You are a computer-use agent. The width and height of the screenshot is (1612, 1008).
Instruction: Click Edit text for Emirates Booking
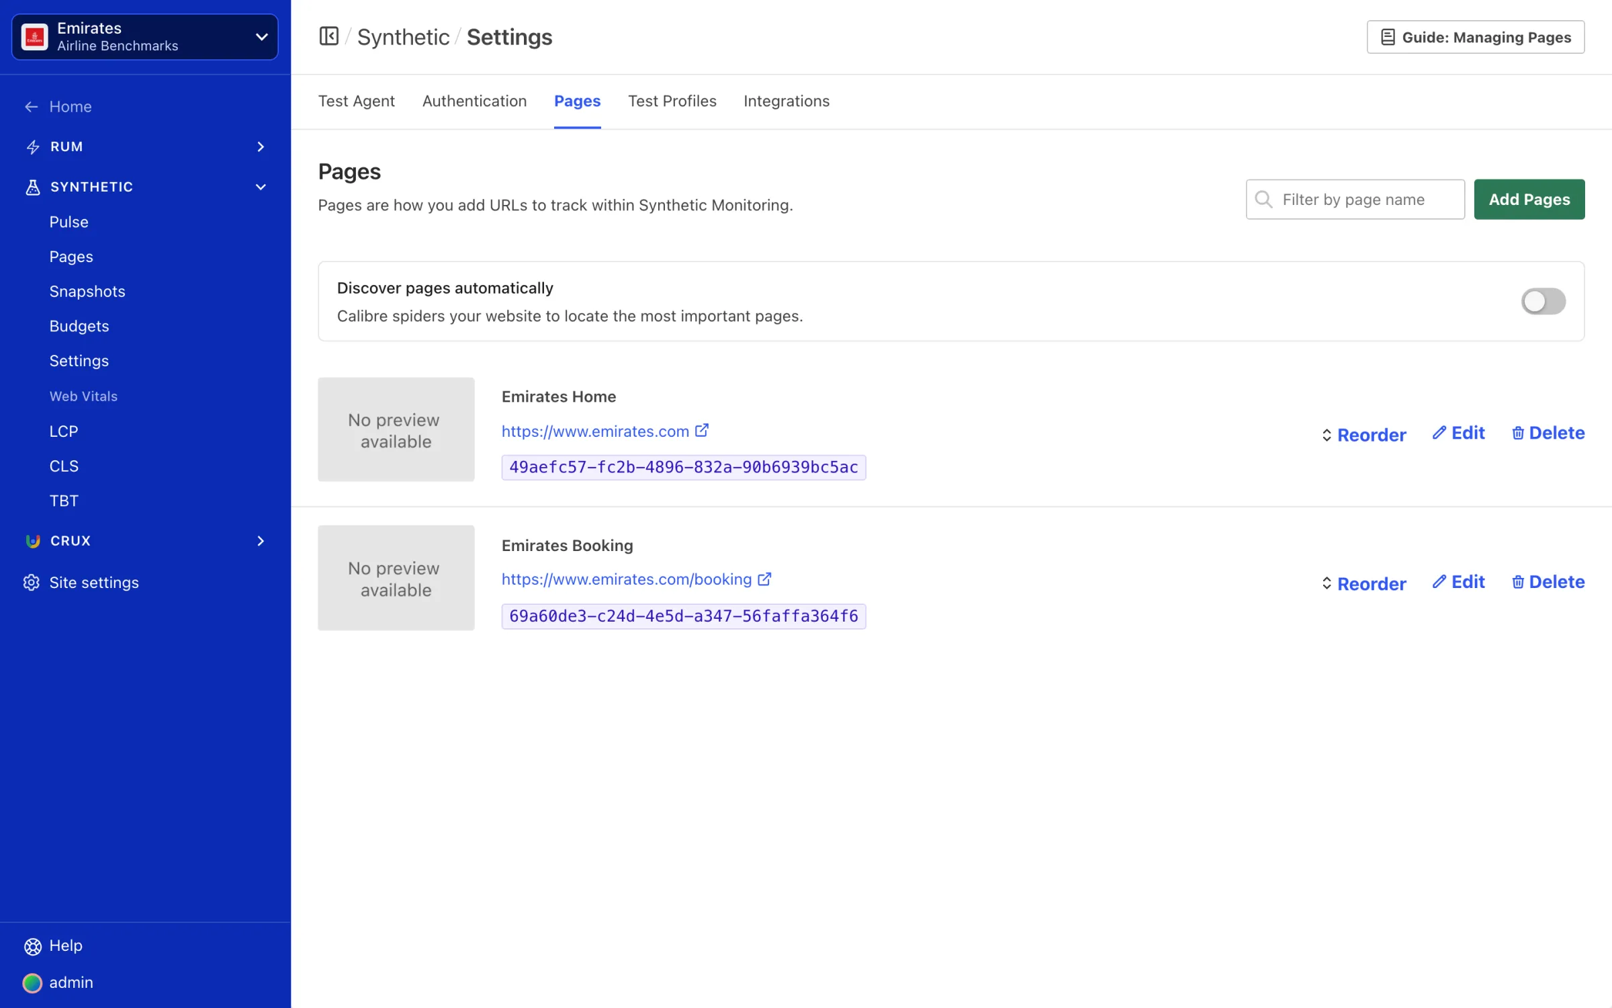[1468, 582]
